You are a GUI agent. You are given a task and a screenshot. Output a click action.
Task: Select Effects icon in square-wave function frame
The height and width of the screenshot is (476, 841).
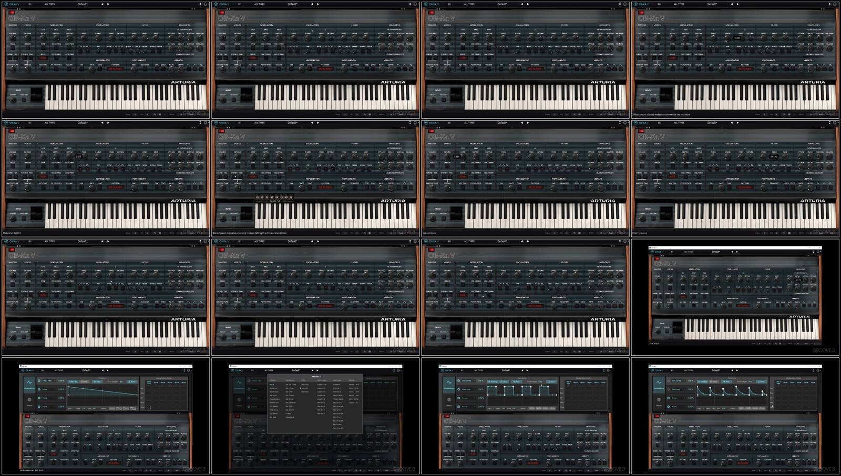point(449,401)
